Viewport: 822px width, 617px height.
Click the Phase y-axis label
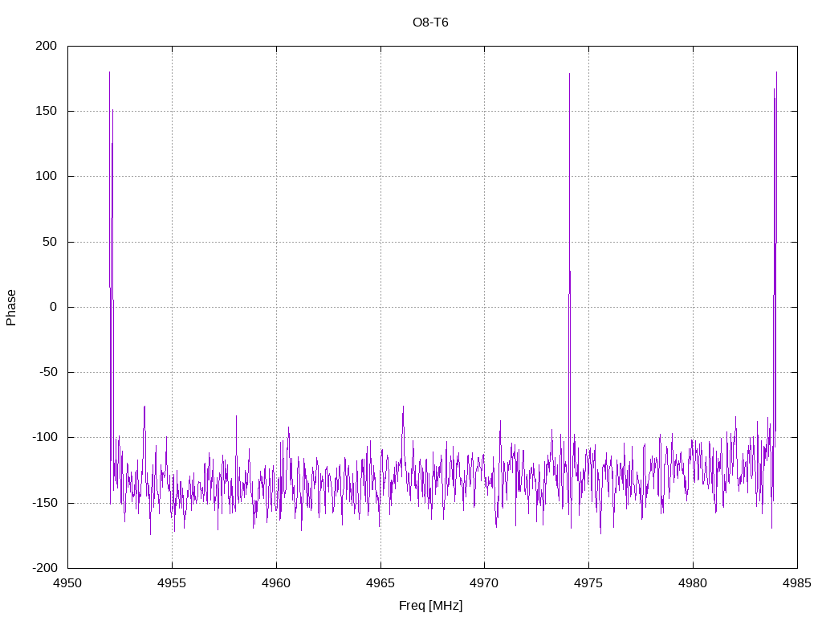(11, 308)
